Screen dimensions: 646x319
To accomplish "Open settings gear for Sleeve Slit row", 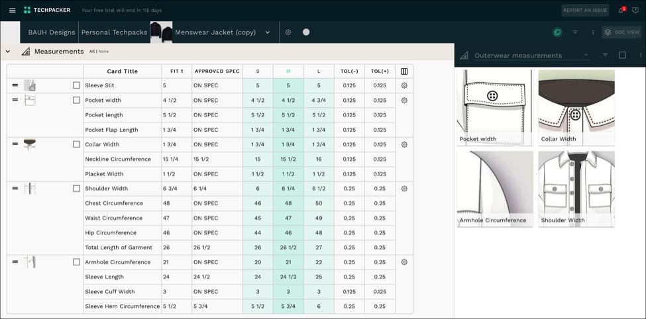I will pos(404,85).
